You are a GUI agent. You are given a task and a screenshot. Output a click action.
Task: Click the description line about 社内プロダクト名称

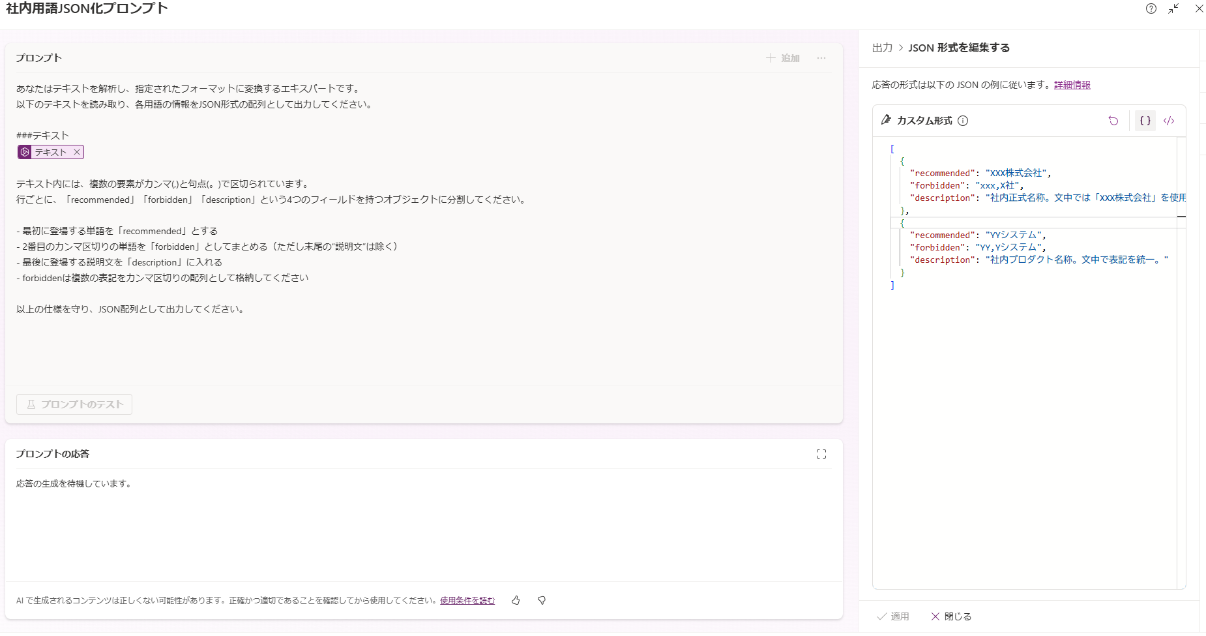pyautogui.click(x=1039, y=260)
